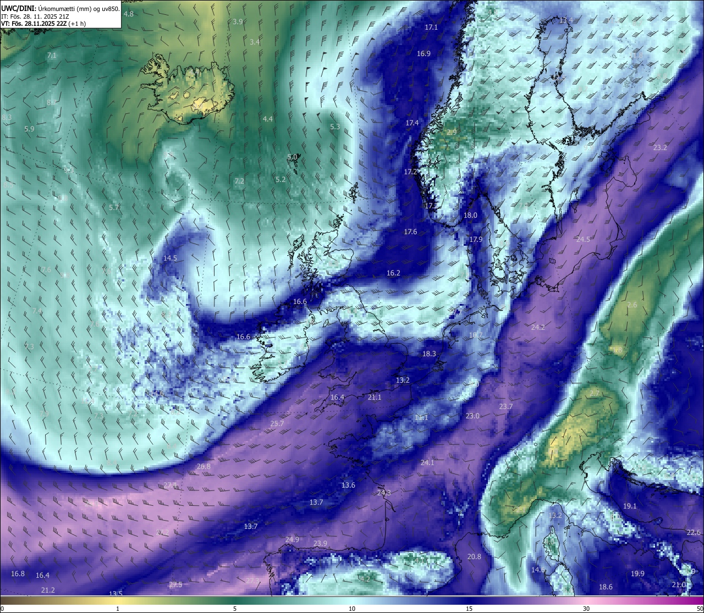Click the 5.3 value label
This screenshot has height=613, width=704.
click(335, 127)
